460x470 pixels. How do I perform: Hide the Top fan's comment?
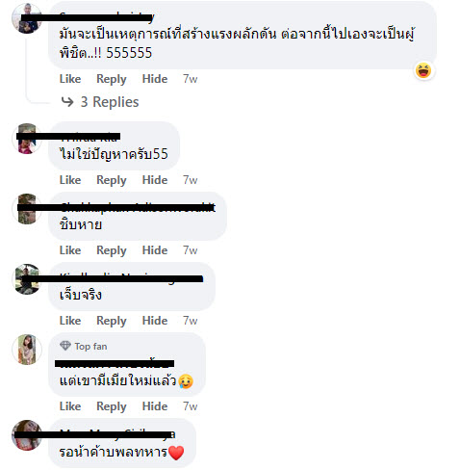tap(155, 406)
